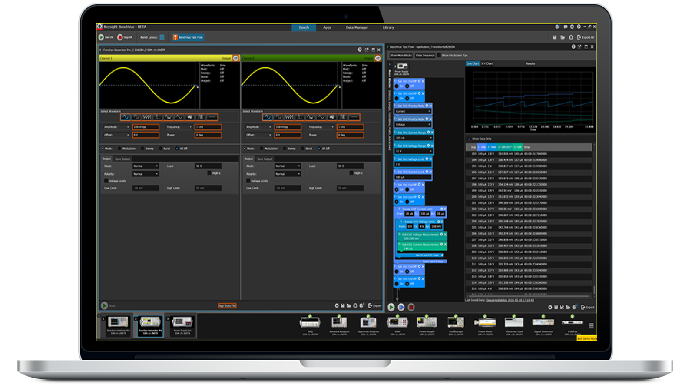
Task: Click the Stop All red icon
Action: pyautogui.click(x=120, y=37)
